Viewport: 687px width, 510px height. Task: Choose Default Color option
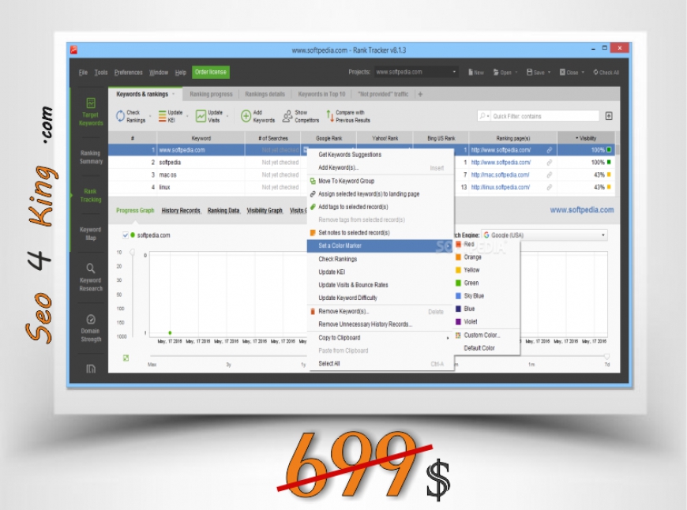pos(479,348)
